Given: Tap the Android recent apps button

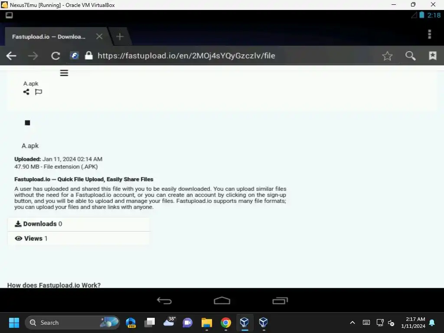Looking at the screenshot, I should tap(280, 300).
